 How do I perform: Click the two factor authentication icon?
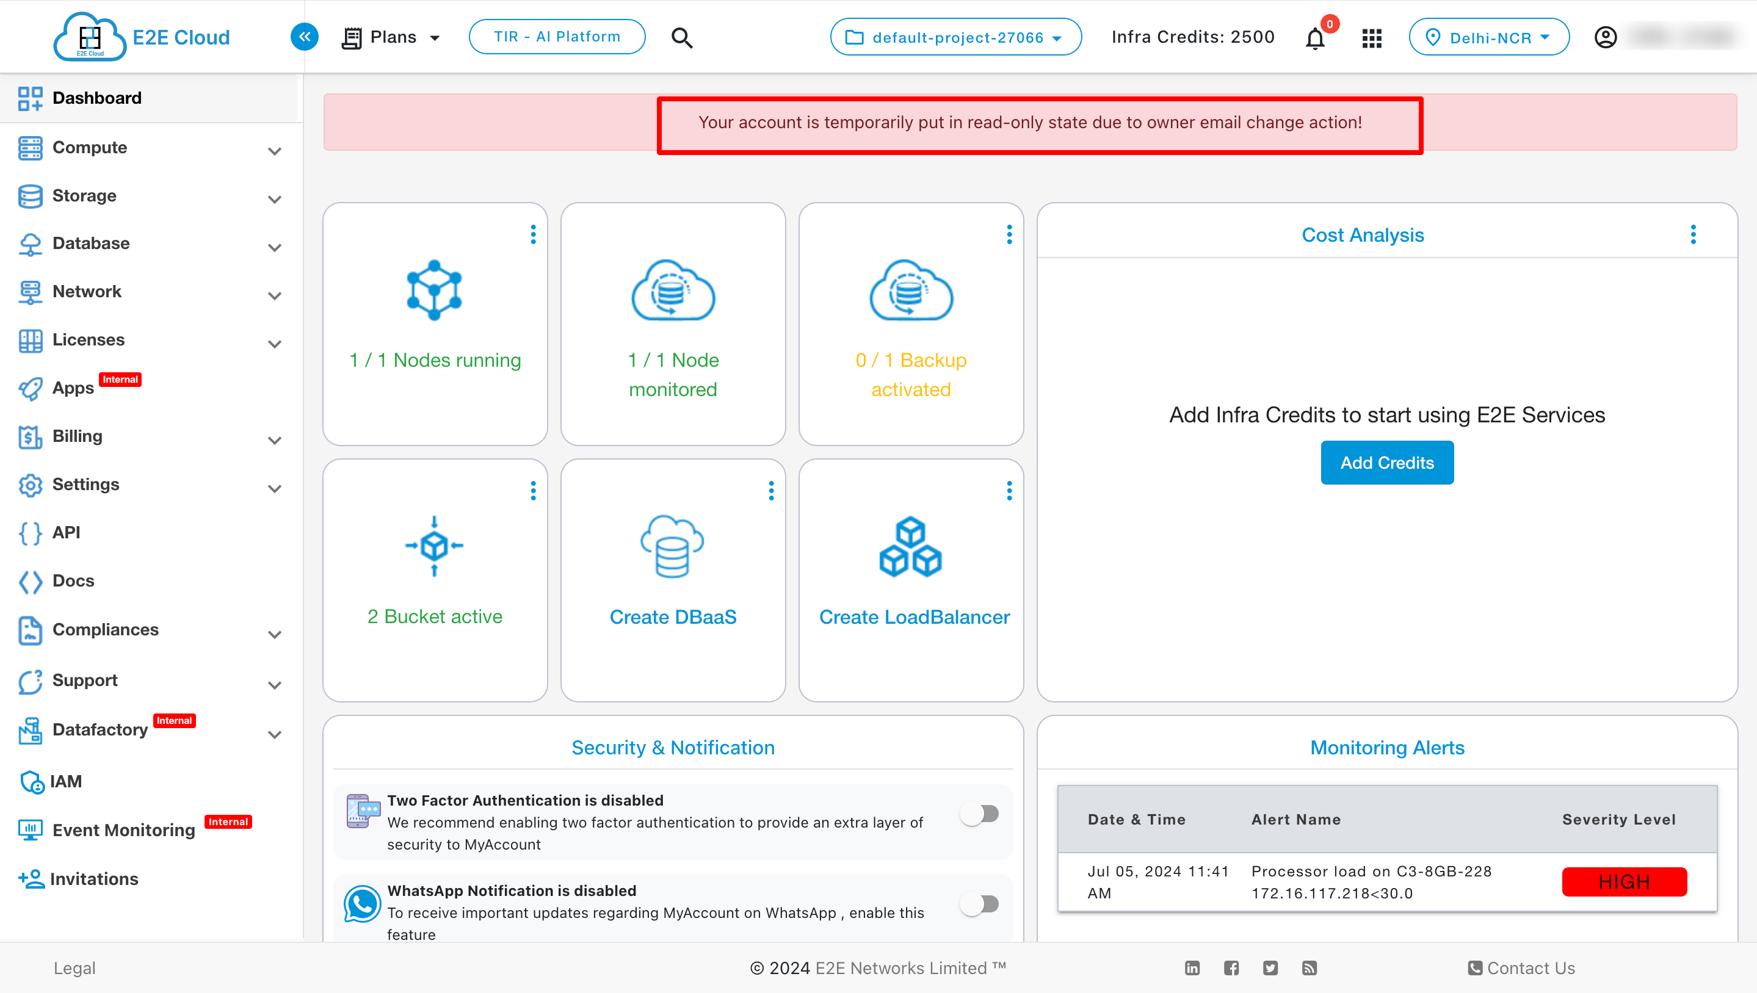tap(363, 811)
